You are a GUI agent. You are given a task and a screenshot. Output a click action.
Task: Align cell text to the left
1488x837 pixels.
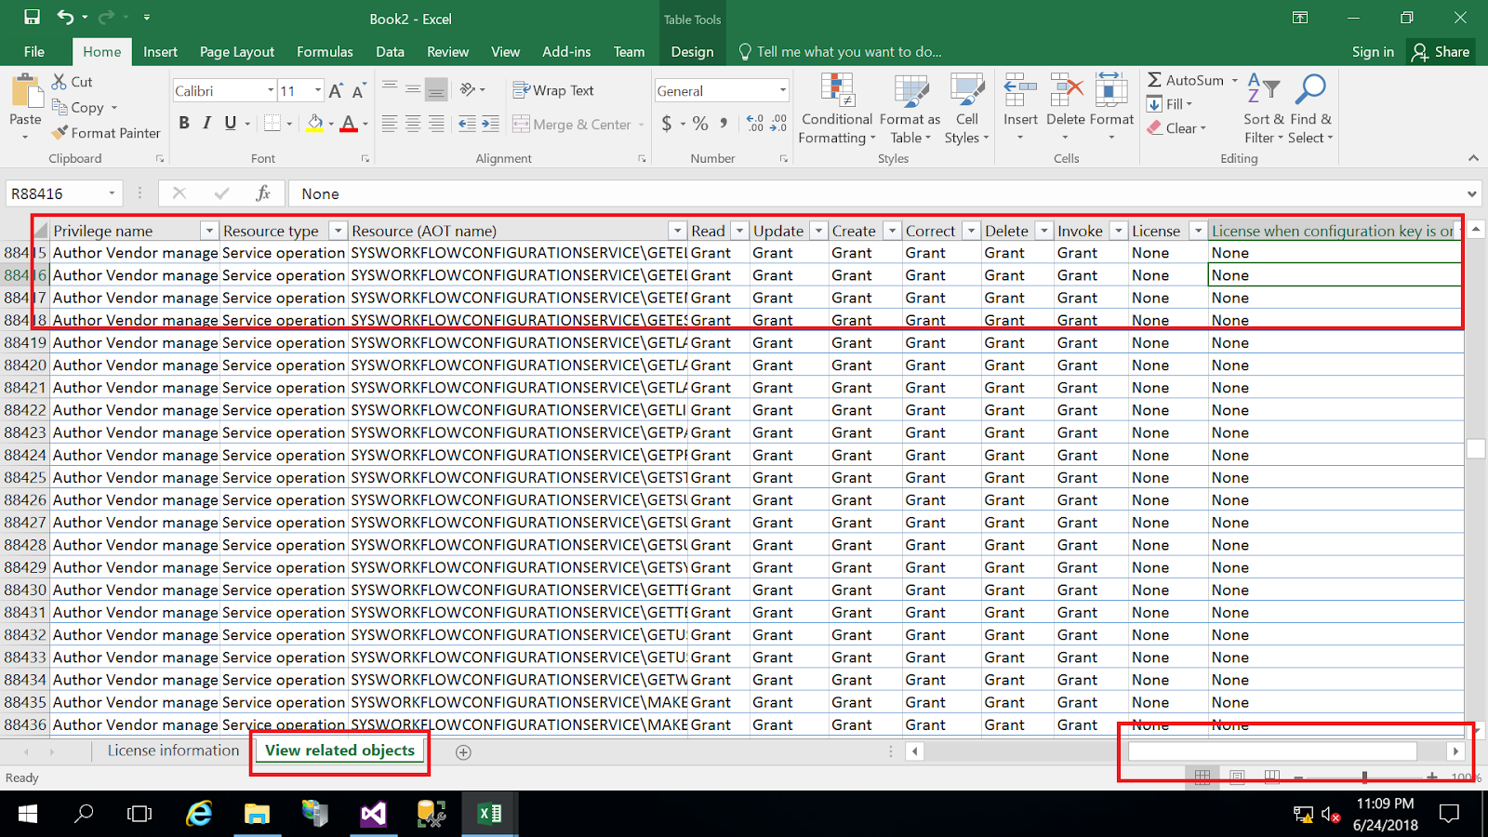coord(390,124)
